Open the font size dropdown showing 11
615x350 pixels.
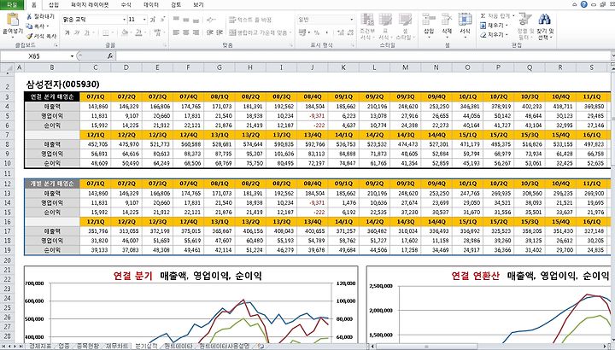[x=144, y=19]
